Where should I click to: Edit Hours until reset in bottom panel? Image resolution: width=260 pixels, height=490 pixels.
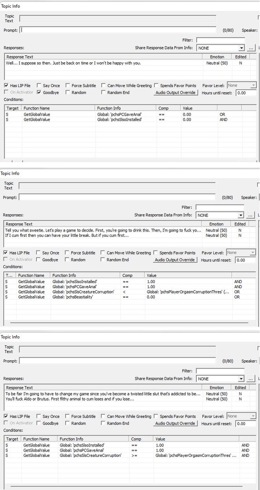tap(245, 423)
